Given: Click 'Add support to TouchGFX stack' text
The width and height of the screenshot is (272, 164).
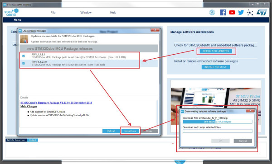Looking at the screenshot, I should click(x=47, y=112).
